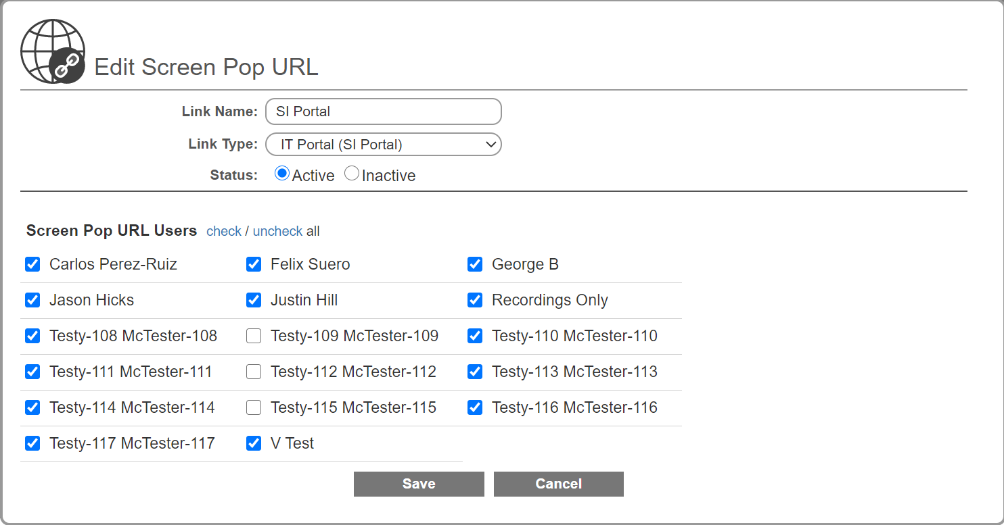Uncheck Testy-111 McTester-111 checkbox

[x=32, y=372]
